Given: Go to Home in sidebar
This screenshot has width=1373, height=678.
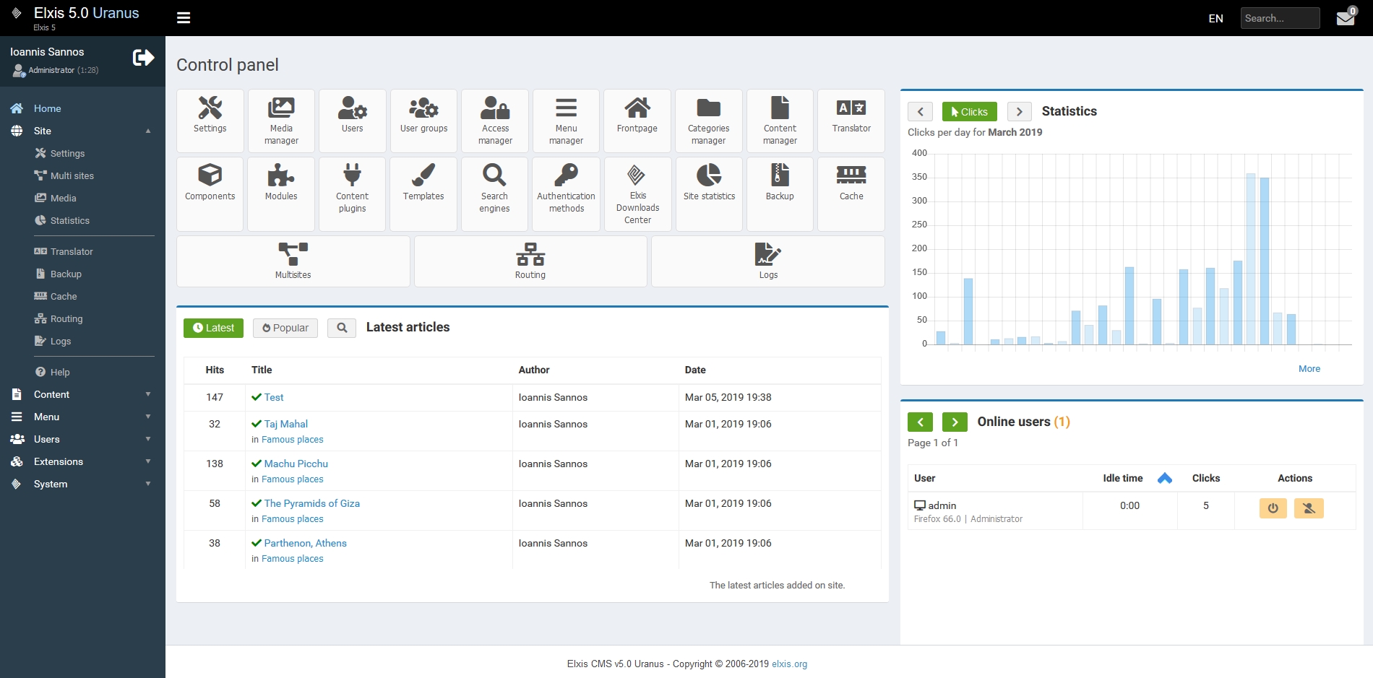Looking at the screenshot, I should [47, 108].
